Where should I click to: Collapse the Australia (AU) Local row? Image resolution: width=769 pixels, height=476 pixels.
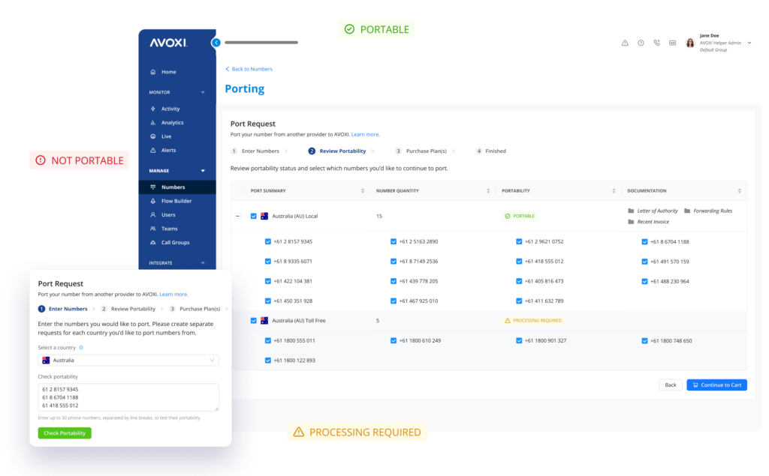(238, 216)
